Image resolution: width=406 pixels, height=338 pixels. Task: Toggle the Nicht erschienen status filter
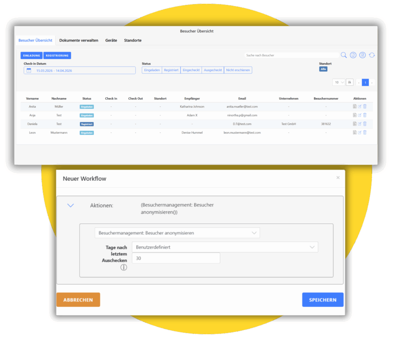[238, 70]
